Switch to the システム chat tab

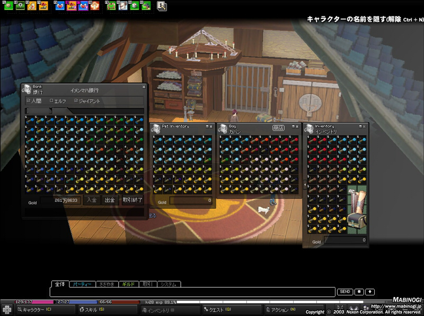tap(169, 284)
